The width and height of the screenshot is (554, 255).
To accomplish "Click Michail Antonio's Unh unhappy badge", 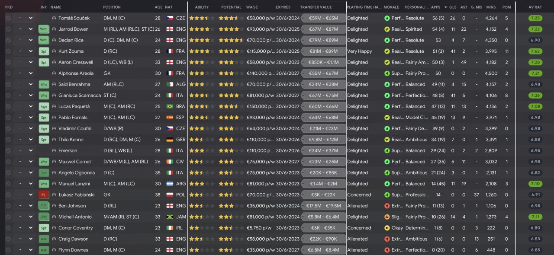I will (x=44, y=217).
